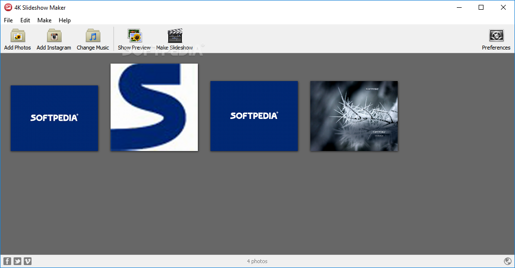Image resolution: width=515 pixels, height=268 pixels.
Task: Select the frosty thorn branch photo
Action: click(x=354, y=116)
